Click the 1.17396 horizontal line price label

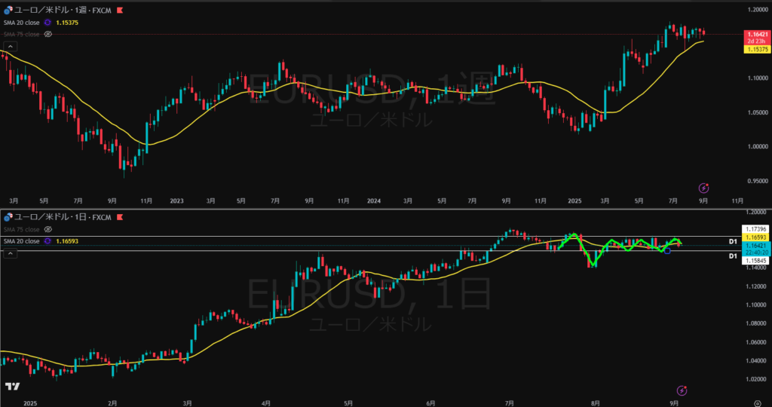[755, 229]
